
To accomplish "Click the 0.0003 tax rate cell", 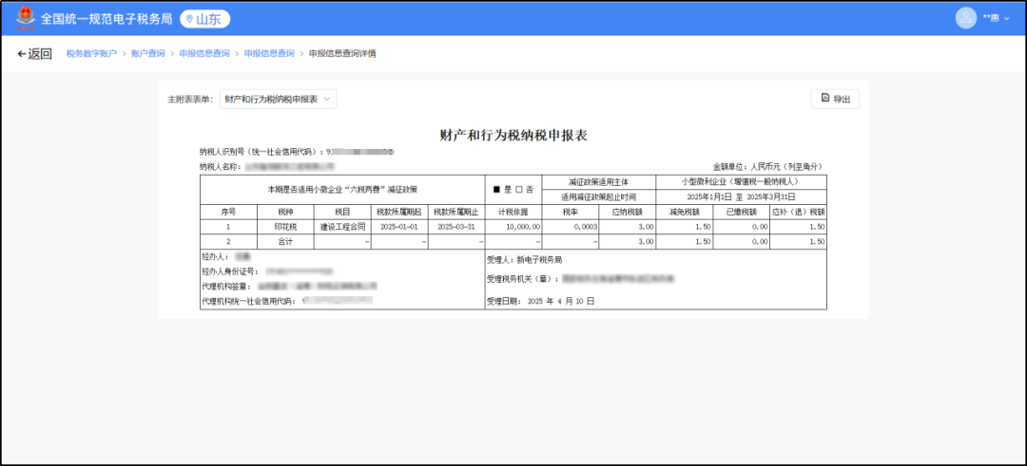I will pos(571,227).
